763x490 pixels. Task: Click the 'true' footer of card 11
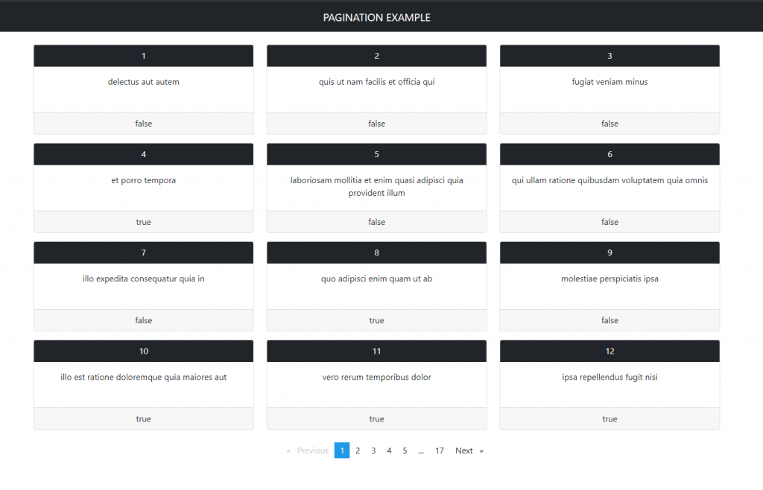376,419
